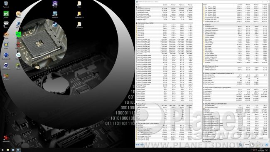Select the Windows Hardware Errors group header
Viewport: 270px width, 152px height.
click(x=235, y=140)
